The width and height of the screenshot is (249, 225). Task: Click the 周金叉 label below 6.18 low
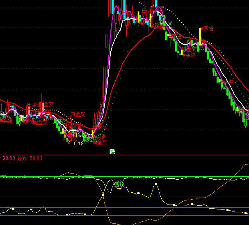[100, 142]
